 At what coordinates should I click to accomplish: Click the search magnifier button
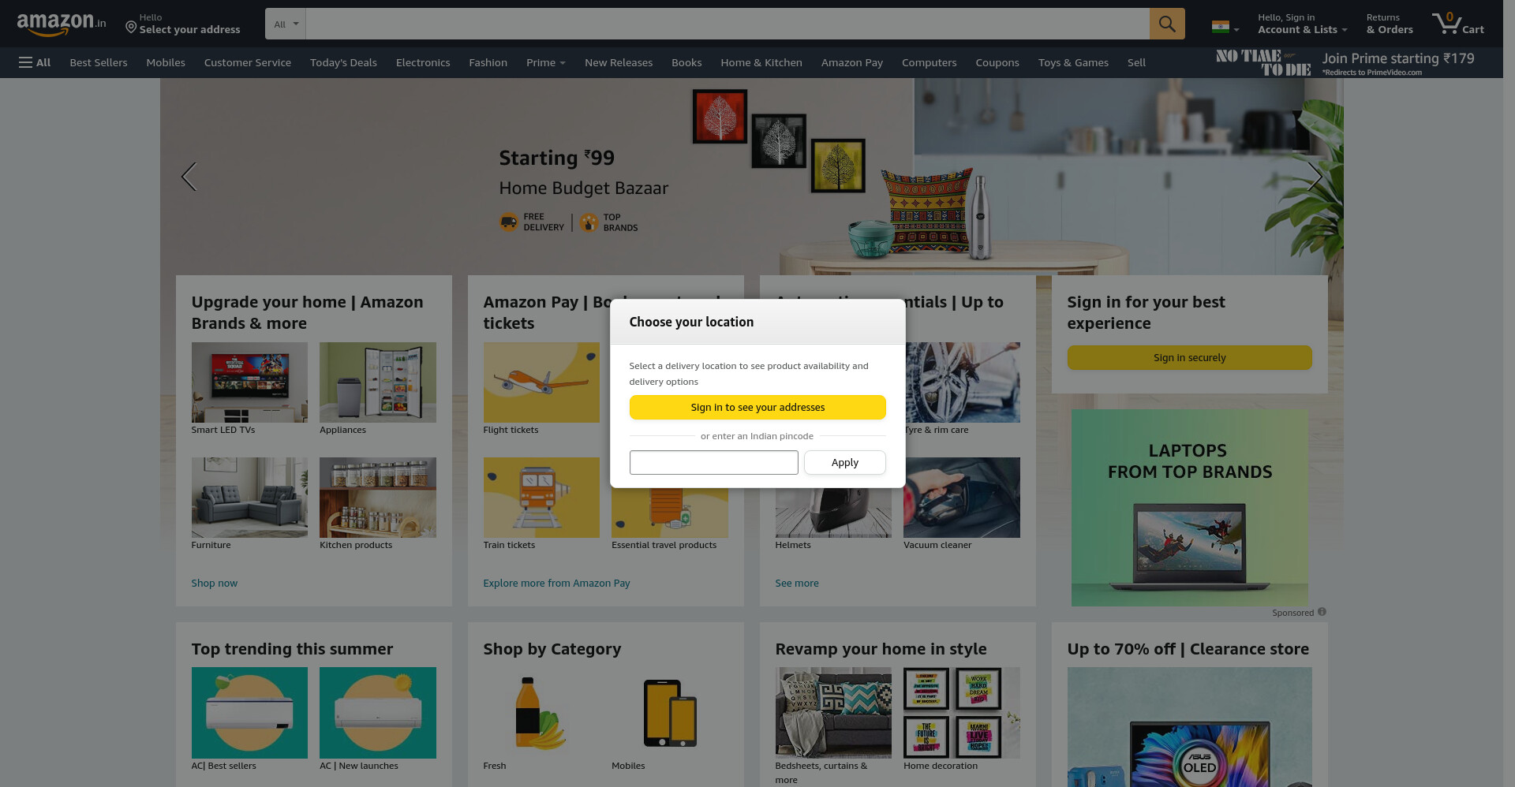(1167, 24)
